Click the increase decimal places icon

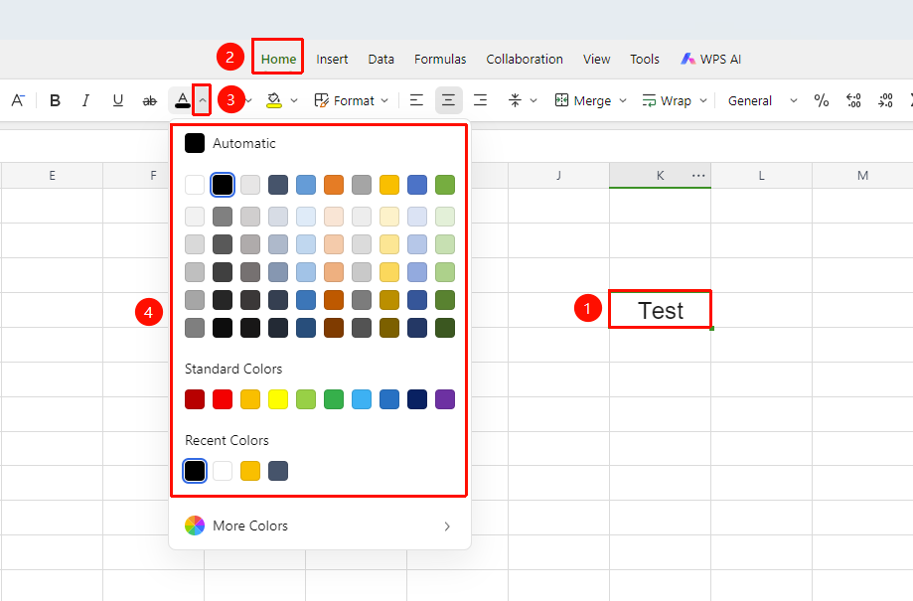pyautogui.click(x=853, y=100)
